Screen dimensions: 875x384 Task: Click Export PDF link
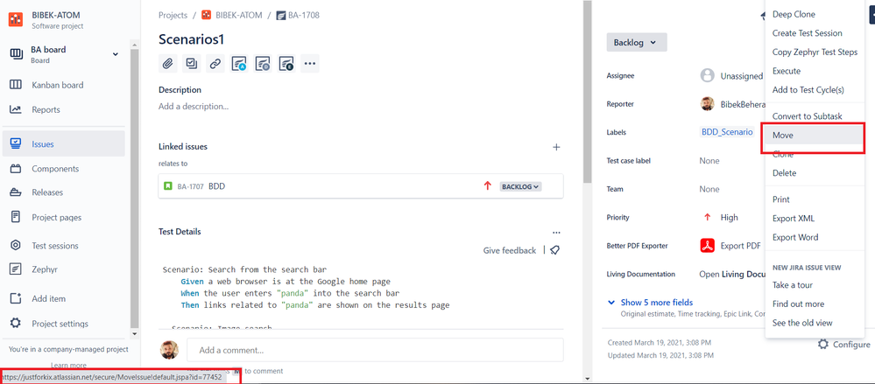coord(740,246)
